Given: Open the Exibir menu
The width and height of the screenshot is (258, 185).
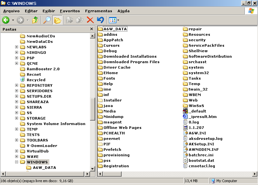Looking at the screenshot, I should pyautogui.click(x=49, y=11).
